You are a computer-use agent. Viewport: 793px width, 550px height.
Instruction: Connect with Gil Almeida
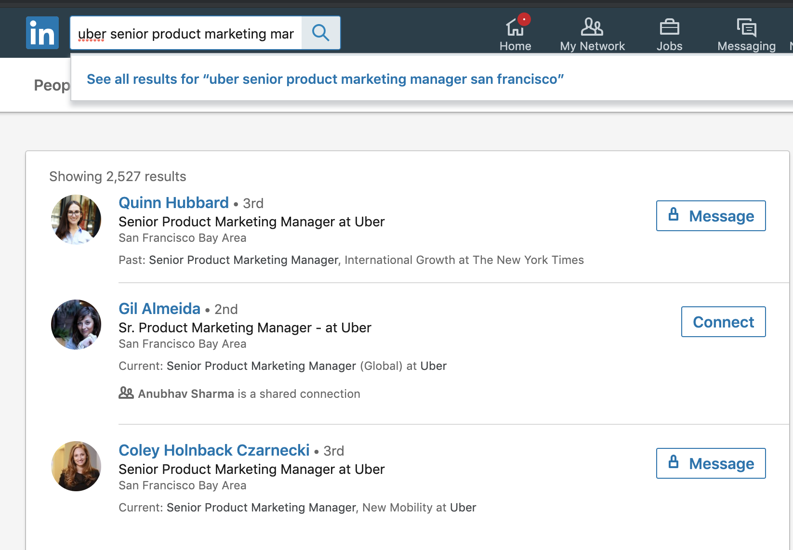pos(723,321)
